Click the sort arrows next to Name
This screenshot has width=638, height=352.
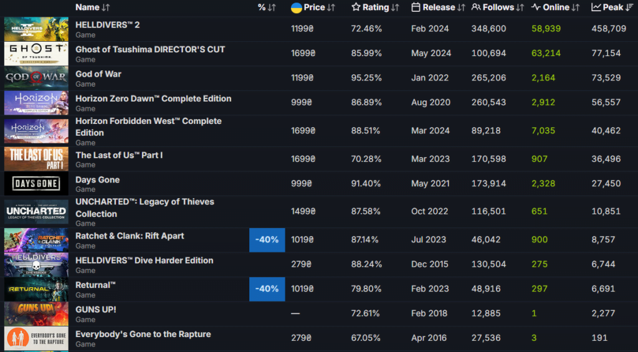(105, 7)
